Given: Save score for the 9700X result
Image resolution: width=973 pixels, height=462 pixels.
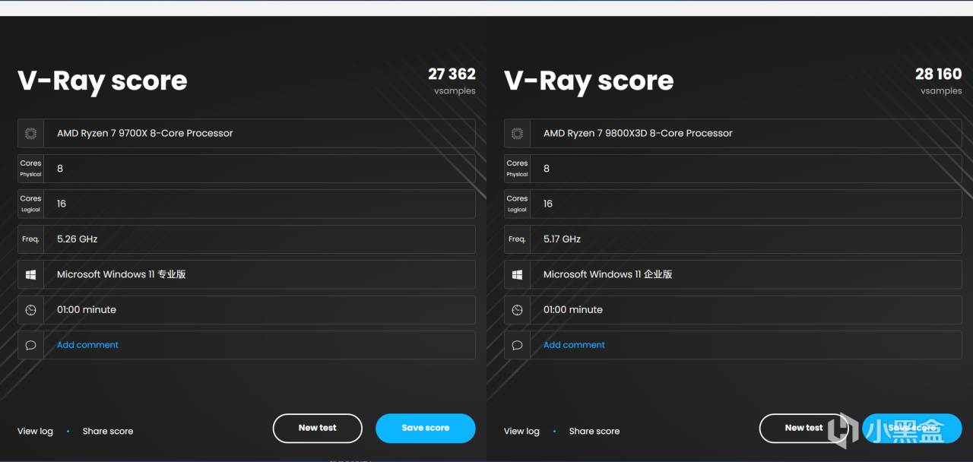Looking at the screenshot, I should click(x=426, y=428).
